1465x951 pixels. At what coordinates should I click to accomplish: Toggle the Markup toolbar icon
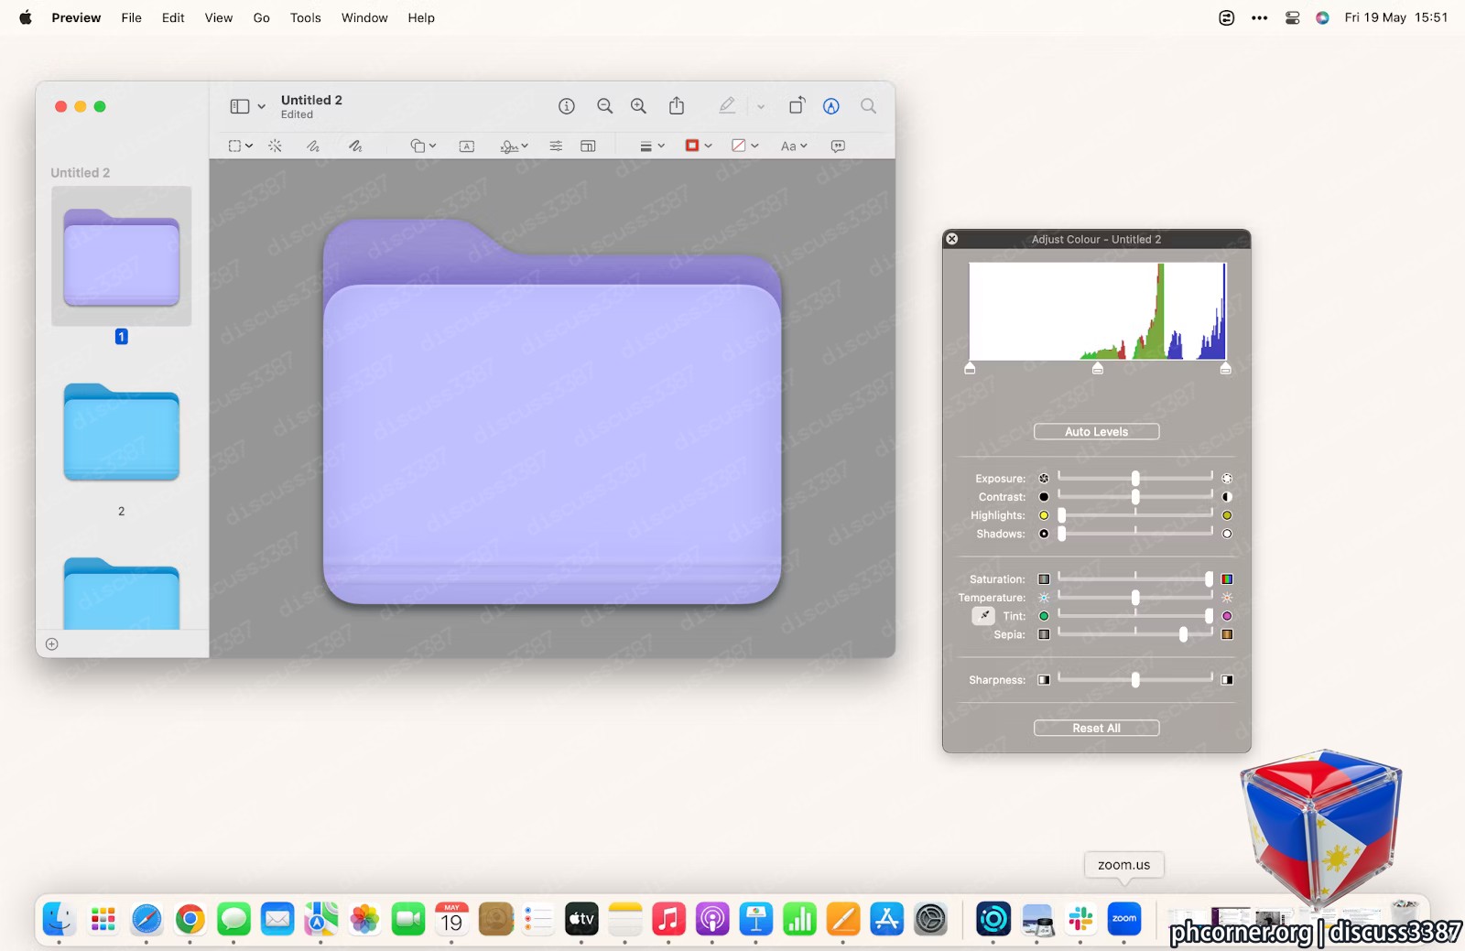[x=831, y=106]
